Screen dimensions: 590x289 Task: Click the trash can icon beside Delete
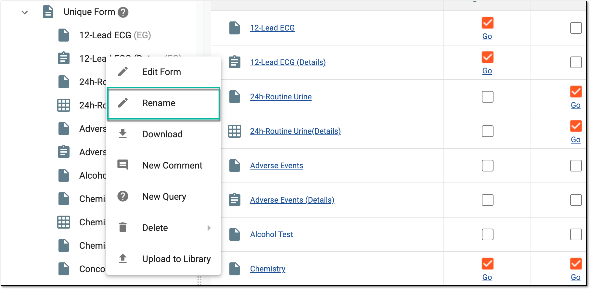click(123, 227)
